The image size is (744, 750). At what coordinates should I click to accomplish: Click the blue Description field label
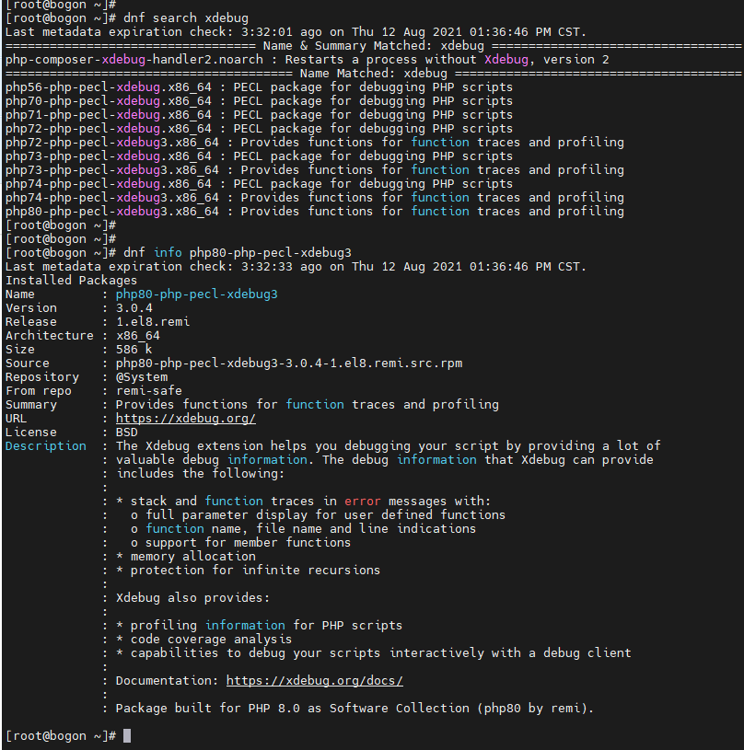click(45, 446)
